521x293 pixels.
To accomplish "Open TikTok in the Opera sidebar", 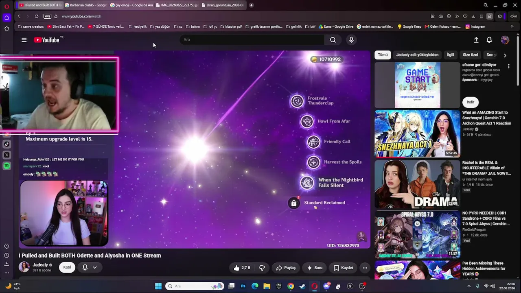I will 7,144.
